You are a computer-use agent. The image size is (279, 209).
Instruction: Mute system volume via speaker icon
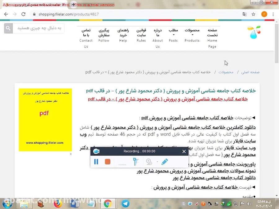point(249,204)
